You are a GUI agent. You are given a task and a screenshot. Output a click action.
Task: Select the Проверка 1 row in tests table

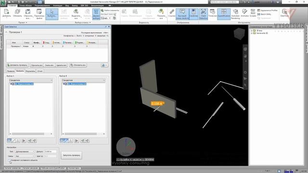tap(57, 47)
